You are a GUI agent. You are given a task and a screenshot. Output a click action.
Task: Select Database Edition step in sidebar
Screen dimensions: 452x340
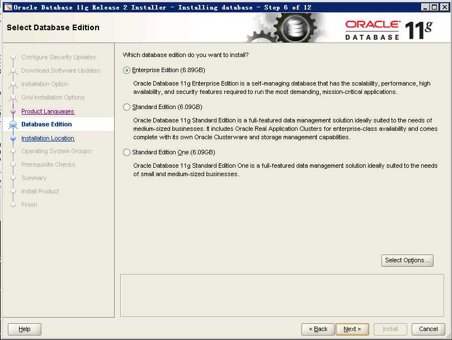coord(46,124)
